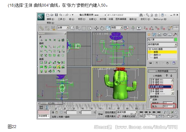This screenshot has width=186, height=132.
Task: Open the 修改器列表 modifier list dropdown
Action: point(163,44)
